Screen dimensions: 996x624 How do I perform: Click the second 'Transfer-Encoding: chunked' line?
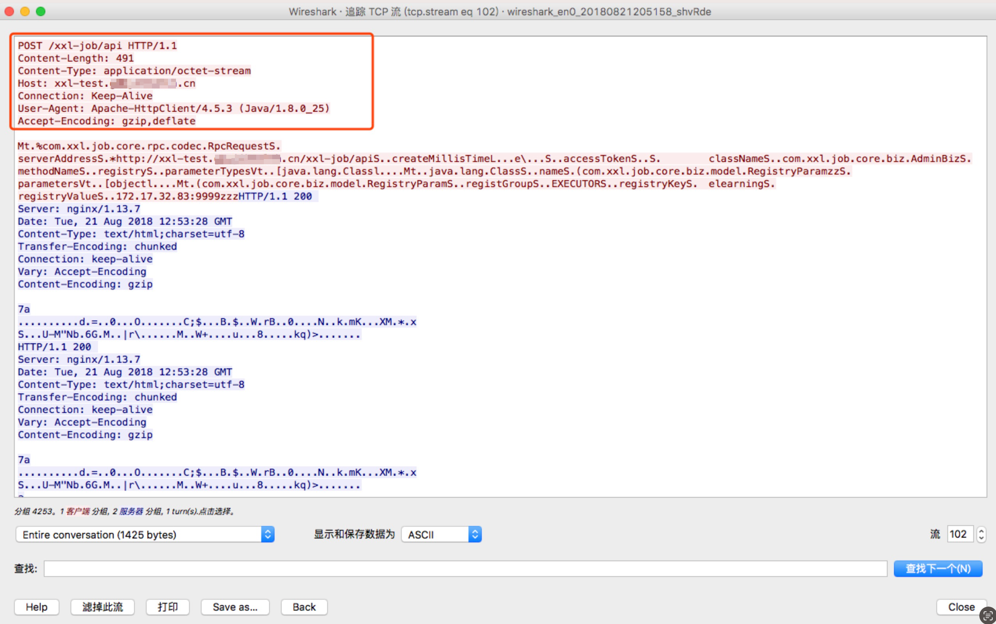[97, 397]
